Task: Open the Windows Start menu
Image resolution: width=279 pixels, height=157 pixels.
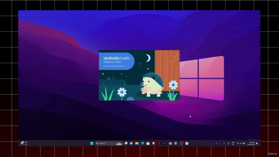Action: pyautogui.click(x=92, y=143)
